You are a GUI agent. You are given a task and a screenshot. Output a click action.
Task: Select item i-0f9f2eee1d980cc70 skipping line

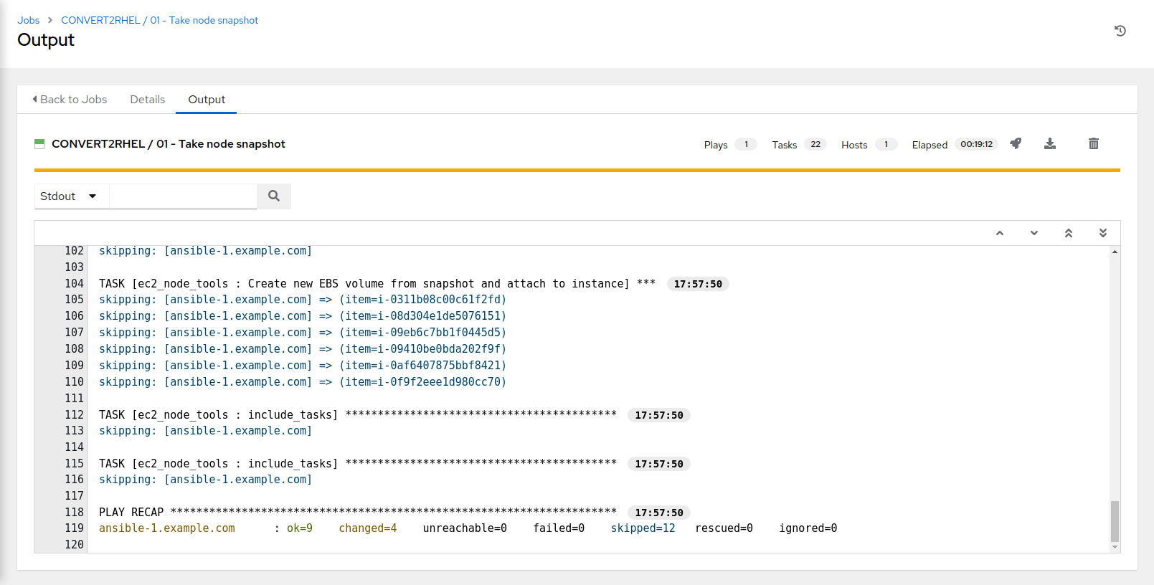pos(303,382)
